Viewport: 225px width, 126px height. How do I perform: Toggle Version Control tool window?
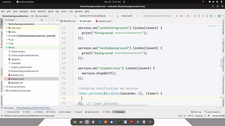point(12,112)
